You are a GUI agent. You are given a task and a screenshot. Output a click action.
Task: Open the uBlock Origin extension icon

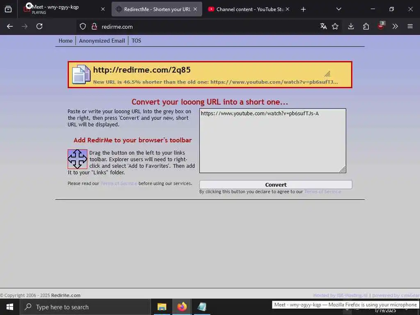pyautogui.click(x=381, y=26)
